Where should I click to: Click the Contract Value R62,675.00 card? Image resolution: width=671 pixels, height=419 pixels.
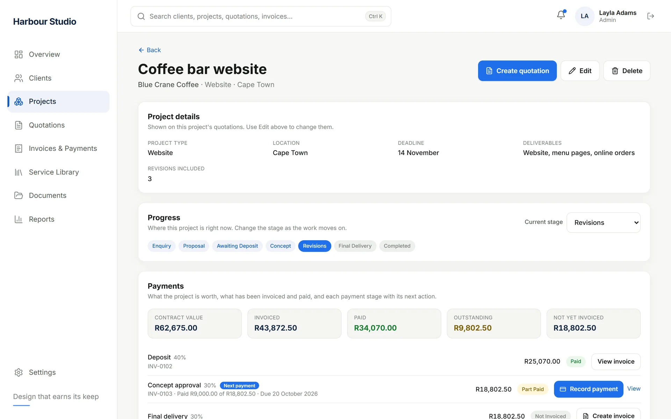coord(195,323)
